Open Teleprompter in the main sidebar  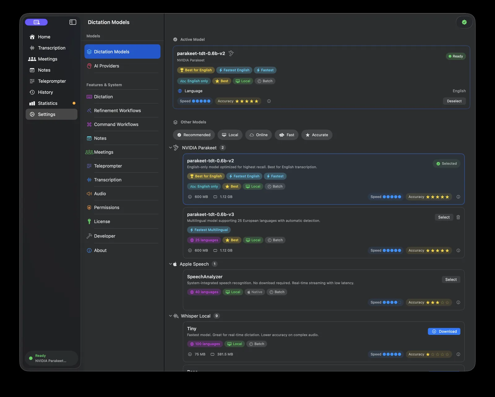[51, 81]
